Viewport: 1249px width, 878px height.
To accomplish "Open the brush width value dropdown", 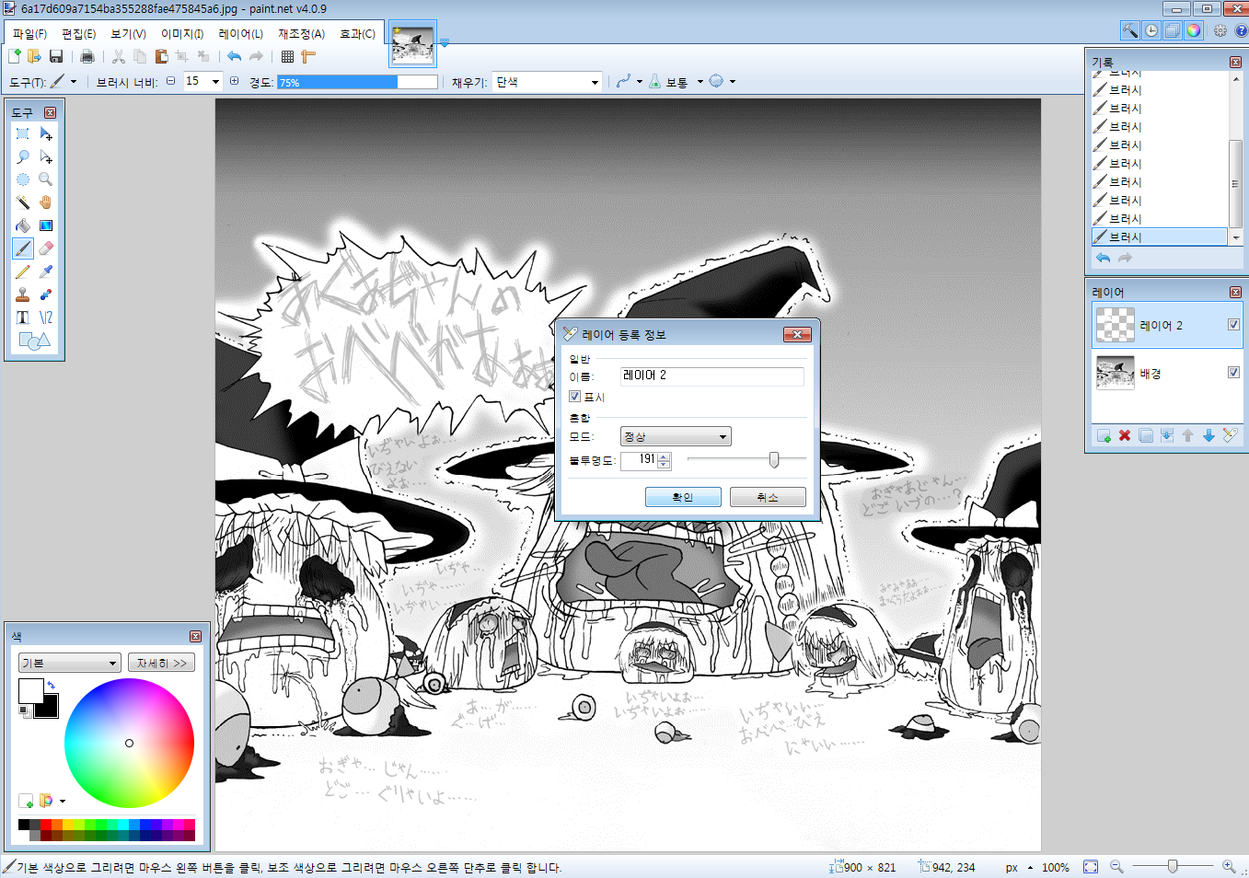I will 216,82.
